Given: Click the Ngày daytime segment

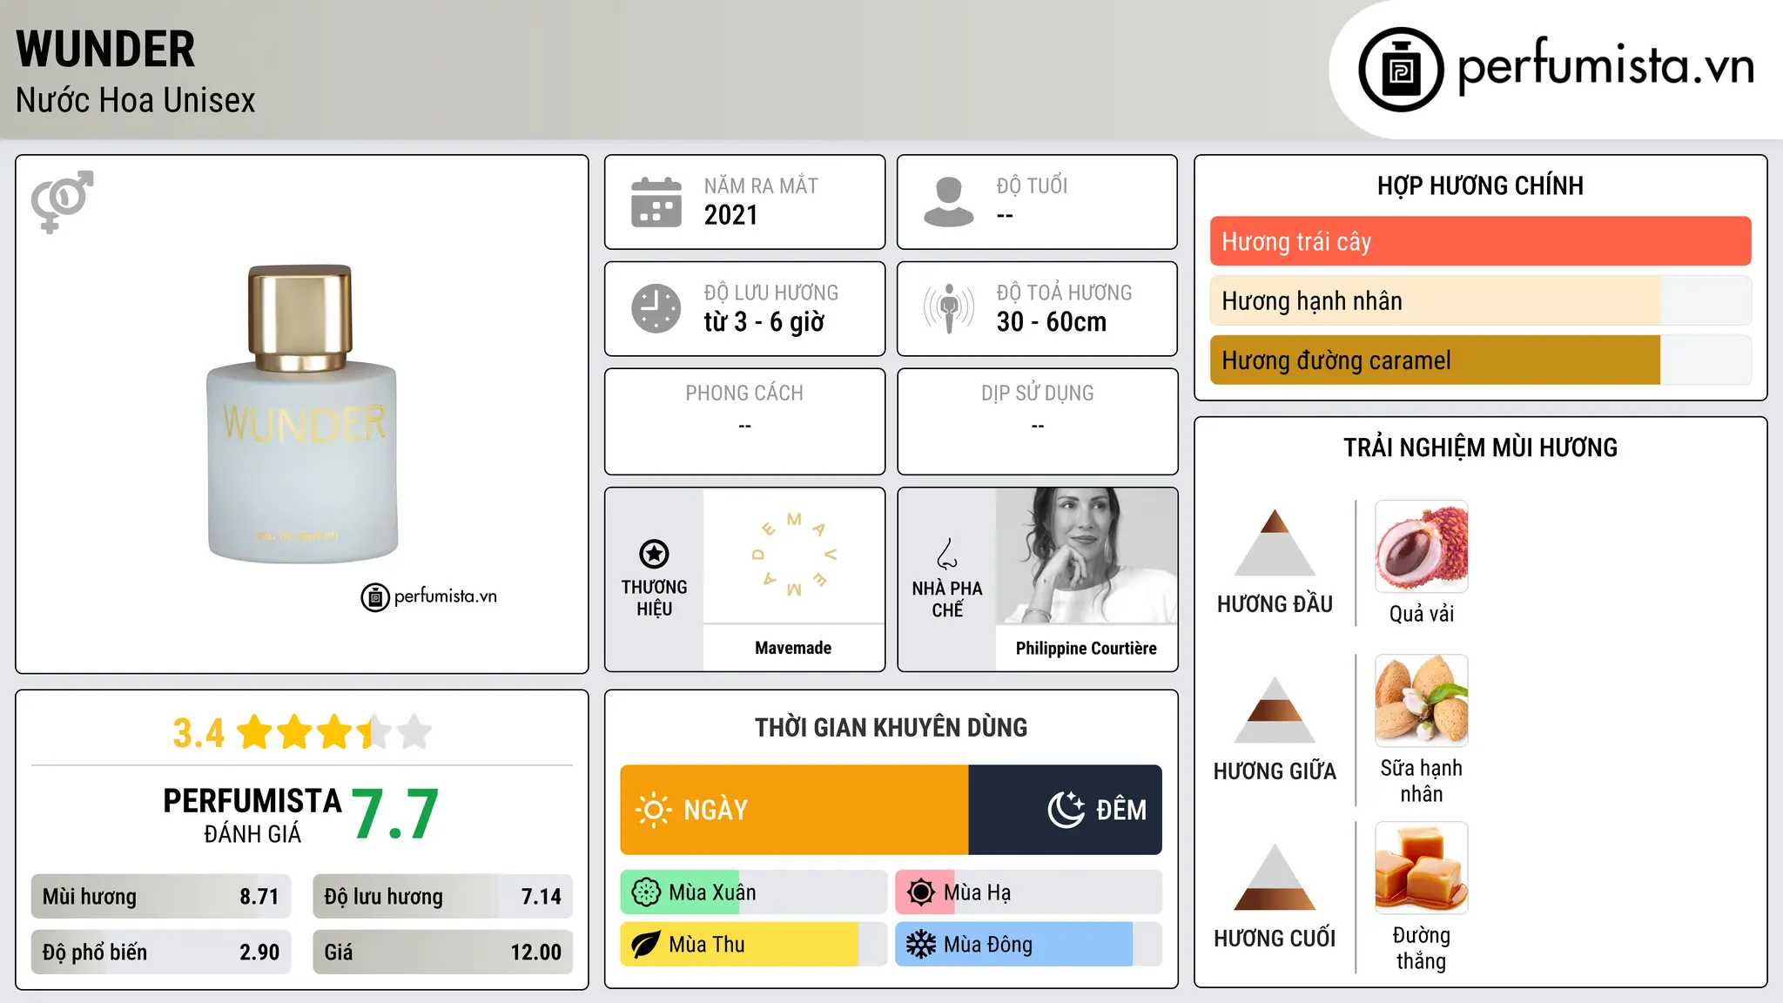Looking at the screenshot, I should pyautogui.click(x=795, y=810).
